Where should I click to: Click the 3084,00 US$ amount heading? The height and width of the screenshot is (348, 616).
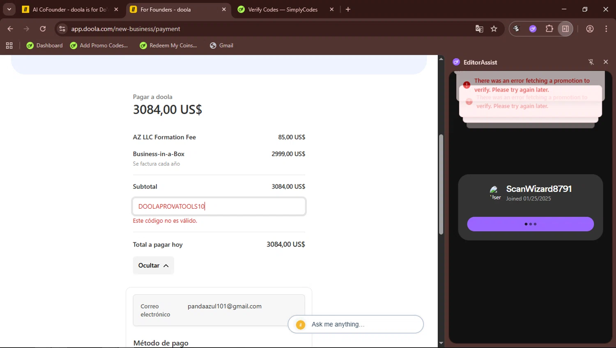tap(167, 110)
